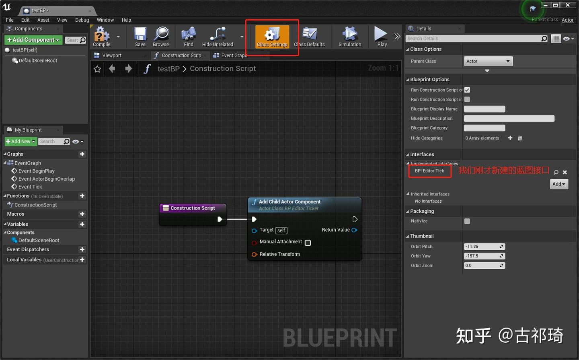579x360 pixels.
Task: Browse to asset in Content Browser
Action: click(161, 36)
